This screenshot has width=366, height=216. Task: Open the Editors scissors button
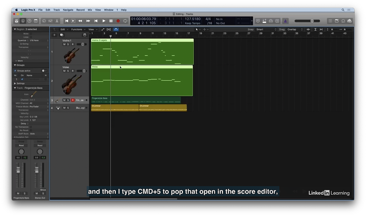[x=57, y=21]
